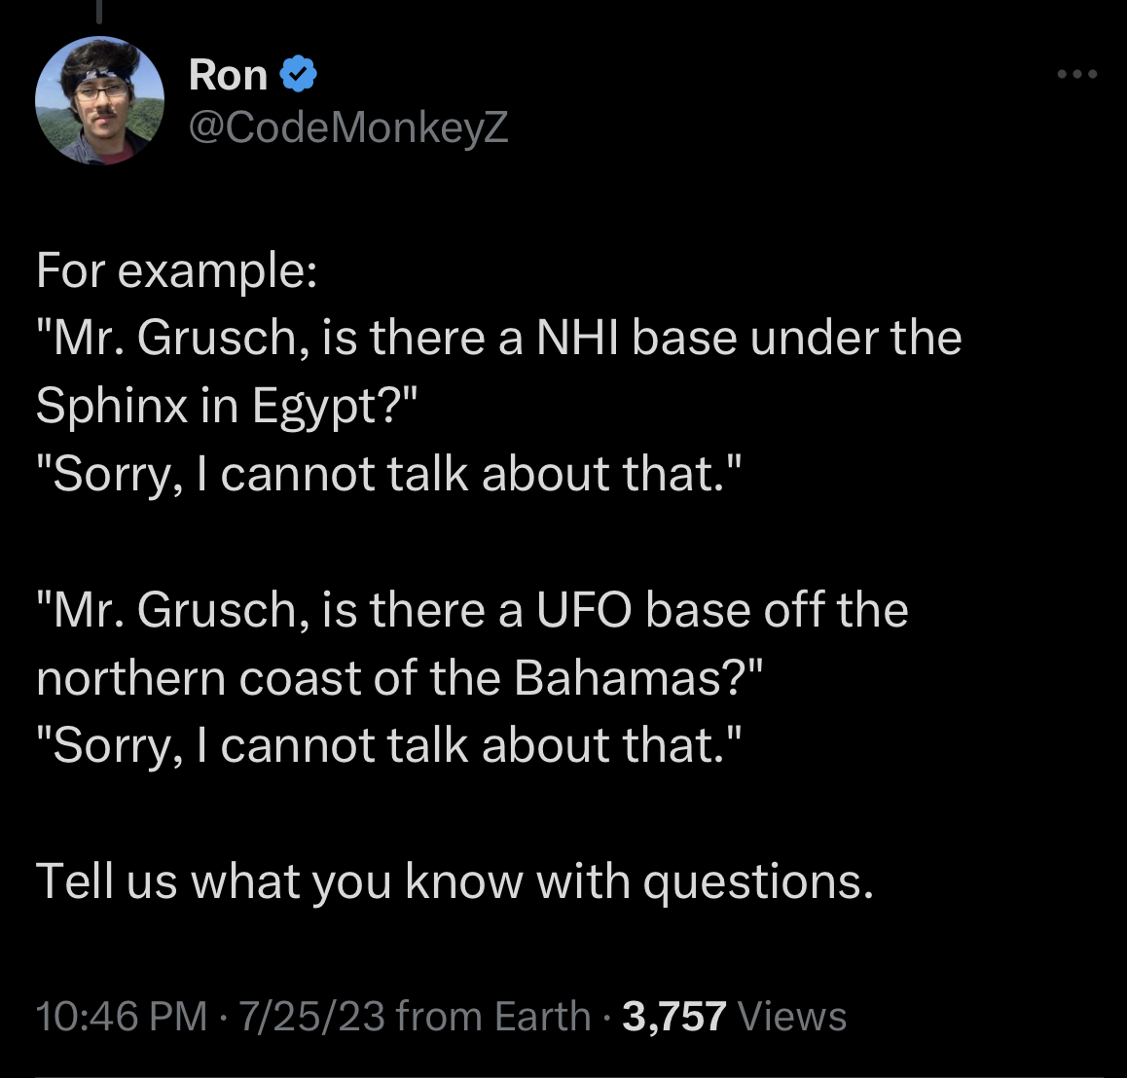Click the 10:46 PM timestamp
The image size is (1127, 1078).
(x=121, y=1016)
